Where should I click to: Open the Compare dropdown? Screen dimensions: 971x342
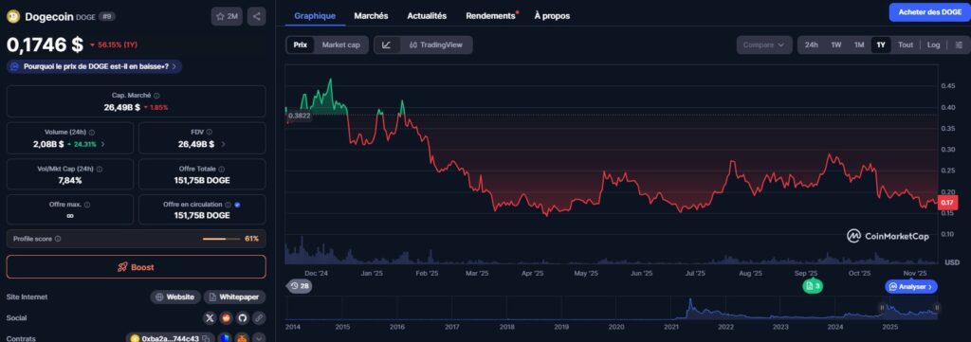pyautogui.click(x=764, y=45)
